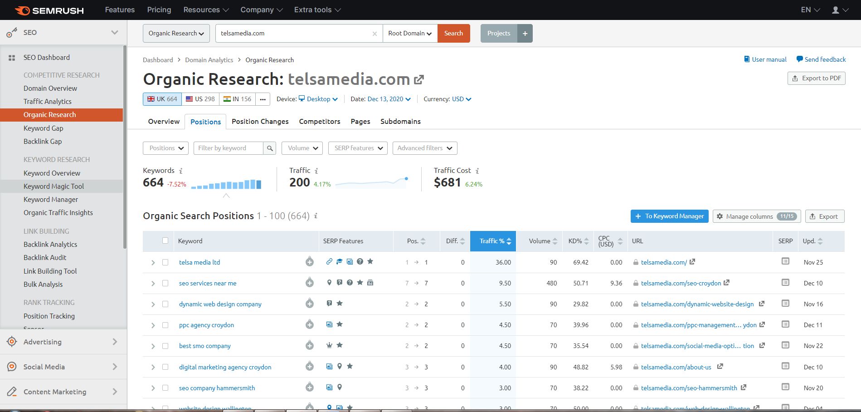Expand the telsa media ltd row details

[x=153, y=262]
